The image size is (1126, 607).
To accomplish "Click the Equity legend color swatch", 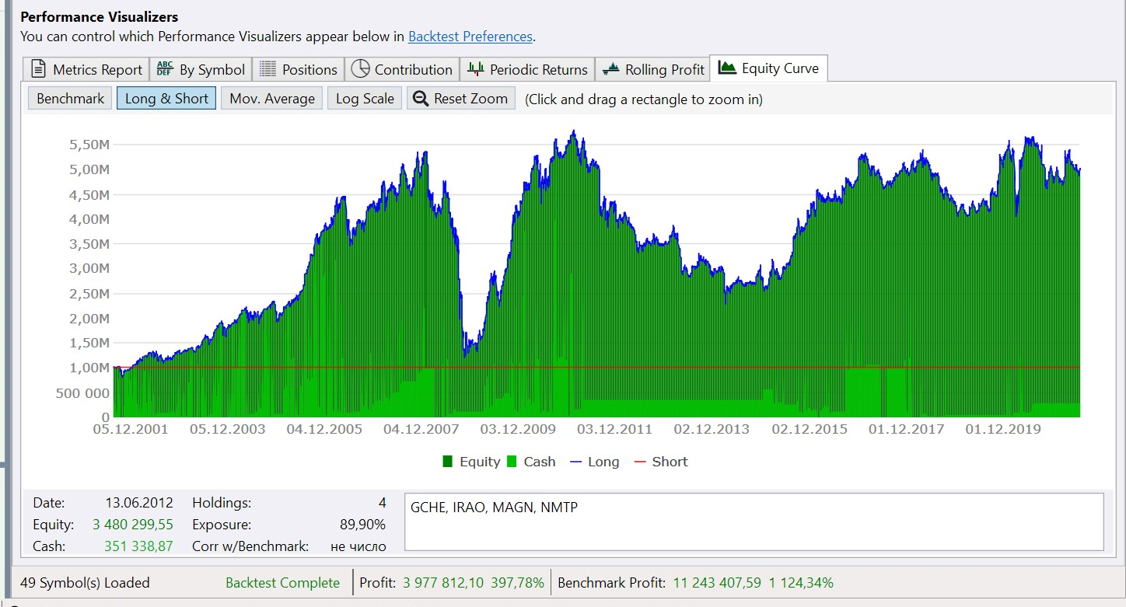I will click(448, 462).
